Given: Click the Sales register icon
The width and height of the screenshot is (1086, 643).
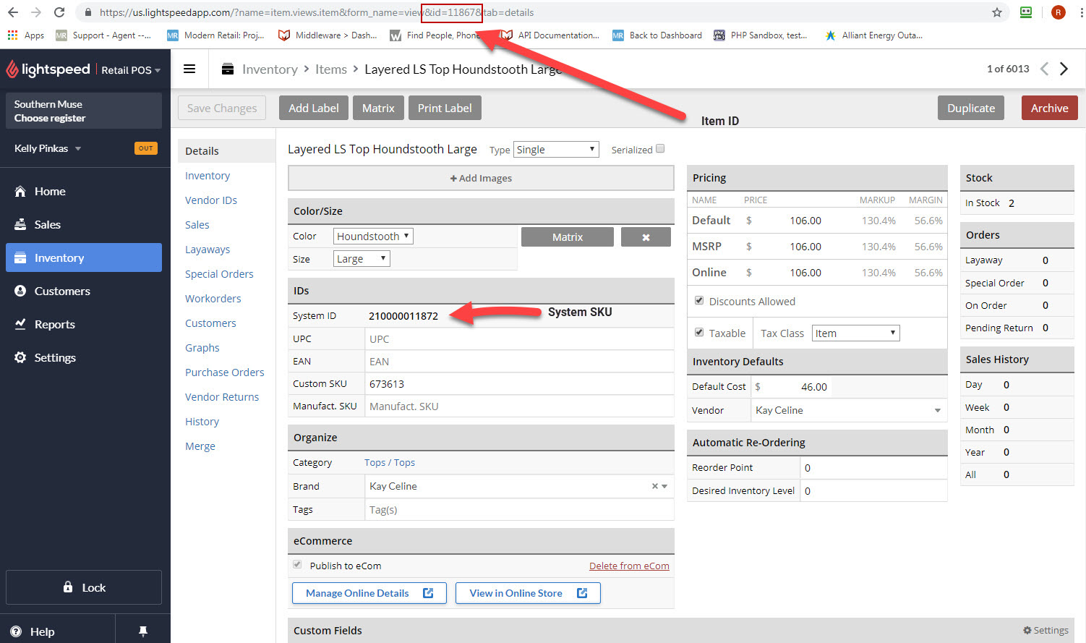Looking at the screenshot, I should [20, 224].
